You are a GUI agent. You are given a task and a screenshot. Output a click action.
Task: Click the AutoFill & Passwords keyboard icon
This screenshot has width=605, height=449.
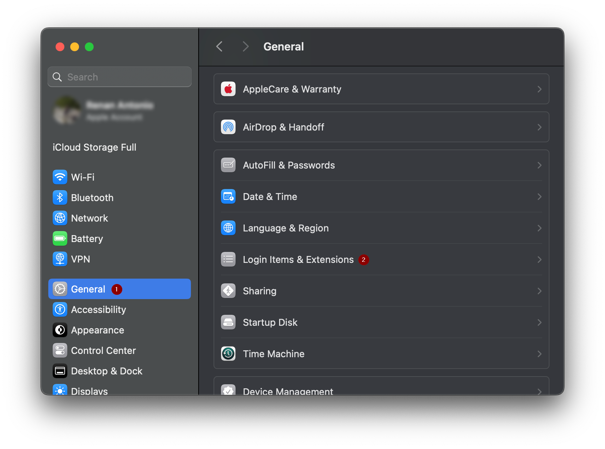point(228,165)
